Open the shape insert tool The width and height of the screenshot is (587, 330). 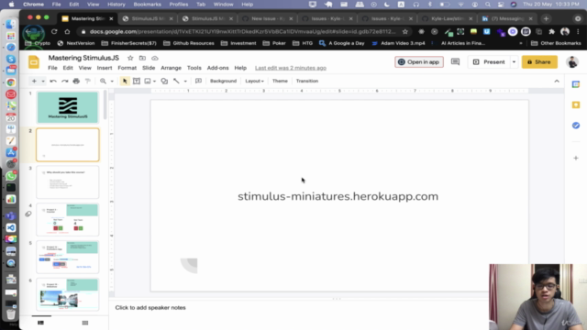point(164,81)
